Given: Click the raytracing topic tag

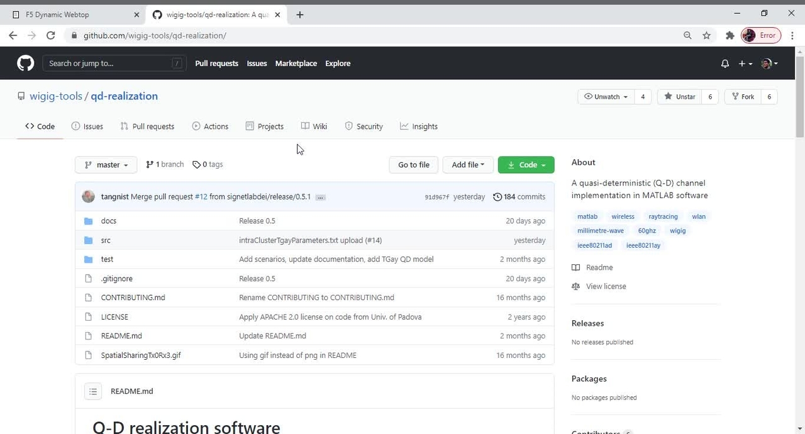Looking at the screenshot, I should (x=663, y=216).
